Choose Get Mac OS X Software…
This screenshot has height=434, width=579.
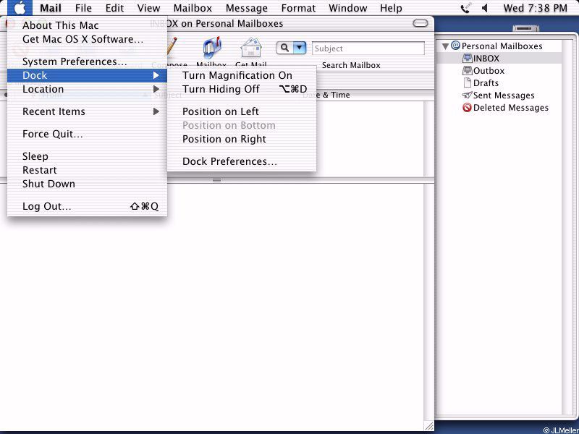(87, 39)
